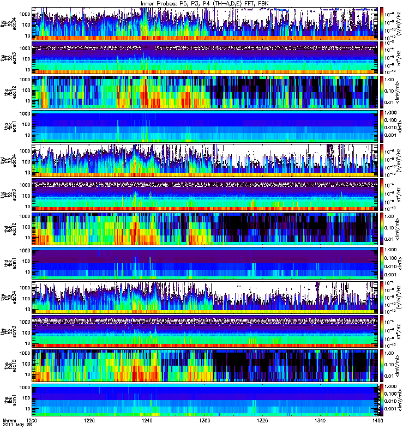The image size is (409, 436).
Task: Click the <|mV/m|> unit label of thd fbk edc12
Action: [x=398, y=229]
